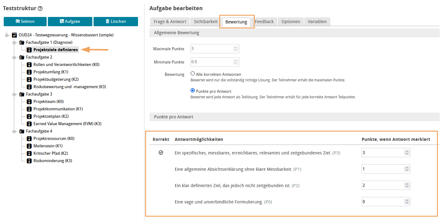Click the Projektziele definieren question icon
This screenshot has height=221, width=440.
coord(29,49)
